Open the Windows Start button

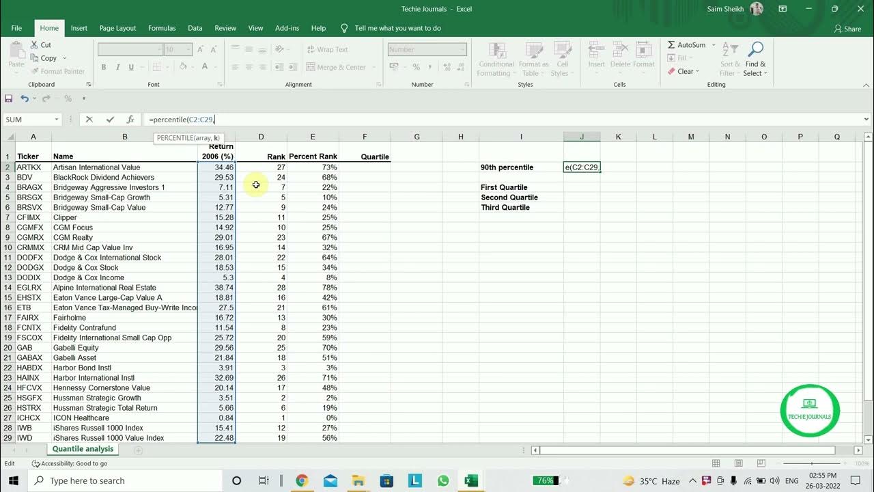[x=14, y=480]
